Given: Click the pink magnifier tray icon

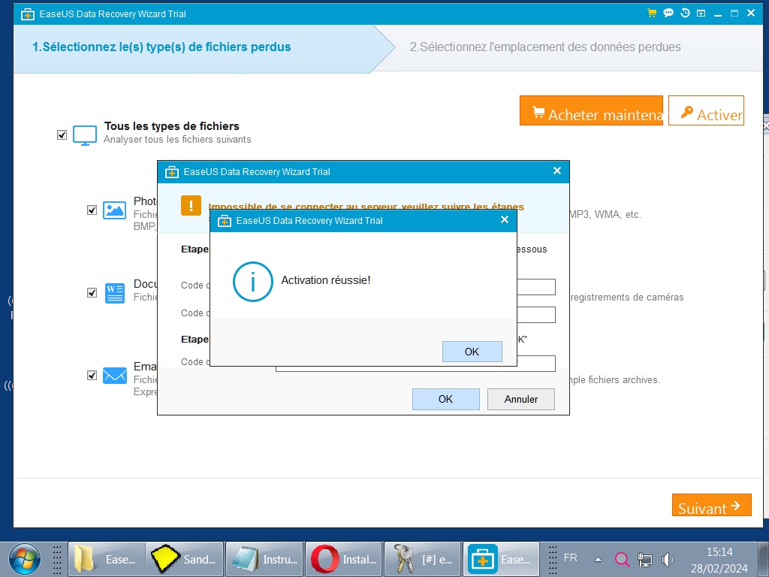Looking at the screenshot, I should (622, 559).
